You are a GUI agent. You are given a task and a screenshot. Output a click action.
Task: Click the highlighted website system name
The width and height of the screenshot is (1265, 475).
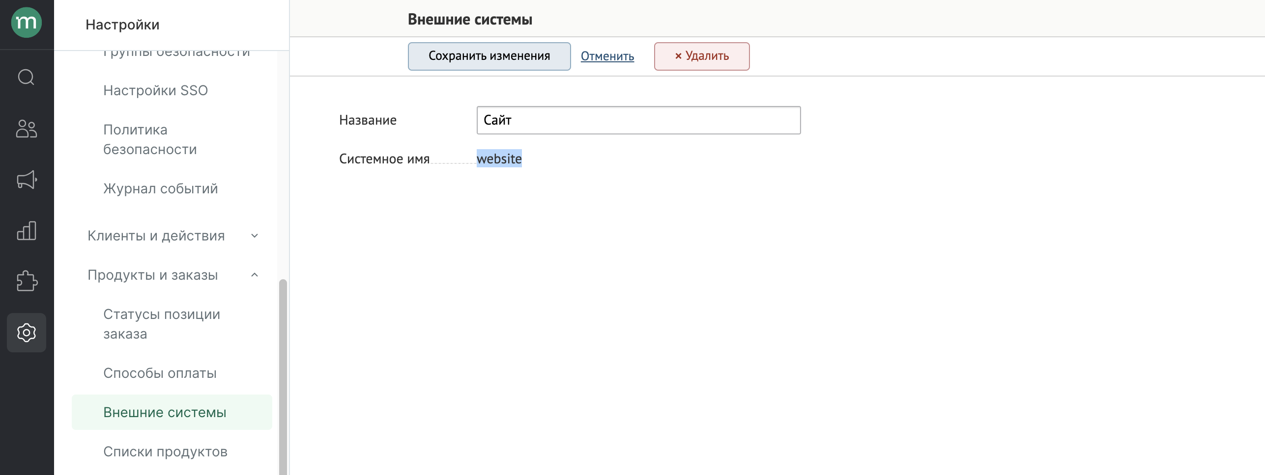499,159
